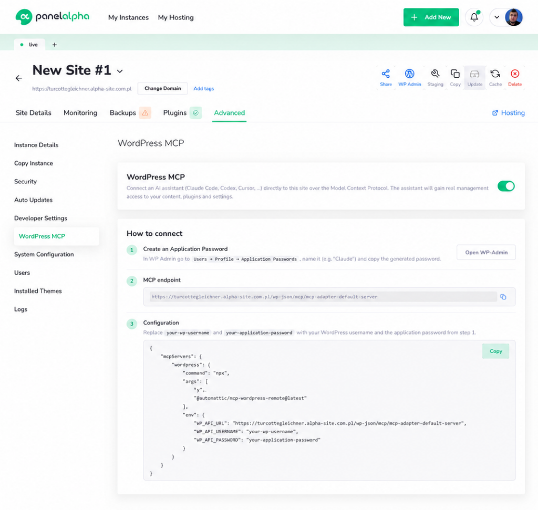Open the Hosting external link

508,113
